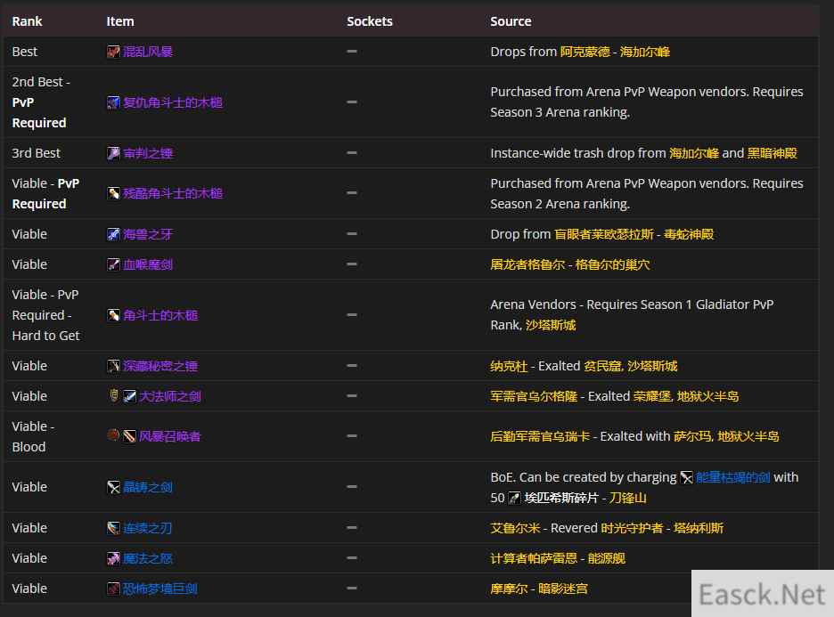834x617 pixels.
Task: Open the 恐怖梦境巨剑 item link
Action: 160,589
